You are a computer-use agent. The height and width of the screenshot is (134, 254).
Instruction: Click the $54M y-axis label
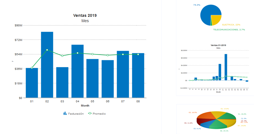pyautogui.click(x=18, y=54)
